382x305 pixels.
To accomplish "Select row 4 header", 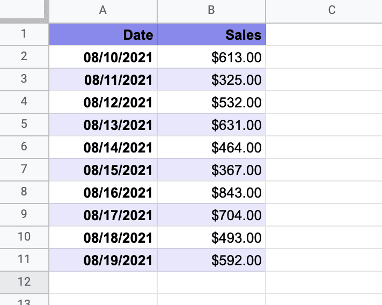I will pyautogui.click(x=24, y=102).
